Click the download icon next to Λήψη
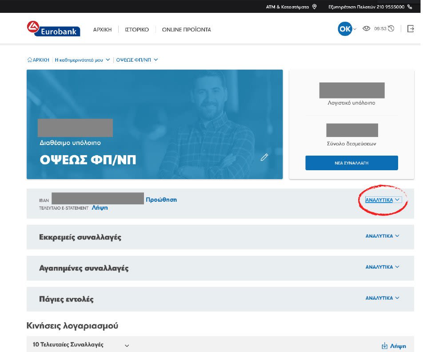The width and height of the screenshot is (423, 352). pos(384,346)
